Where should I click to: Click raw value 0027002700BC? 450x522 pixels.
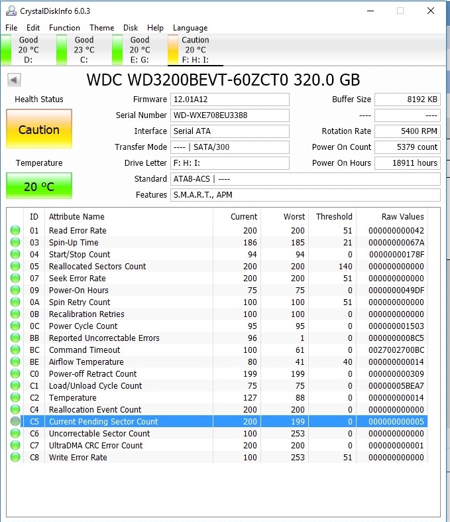click(x=396, y=350)
